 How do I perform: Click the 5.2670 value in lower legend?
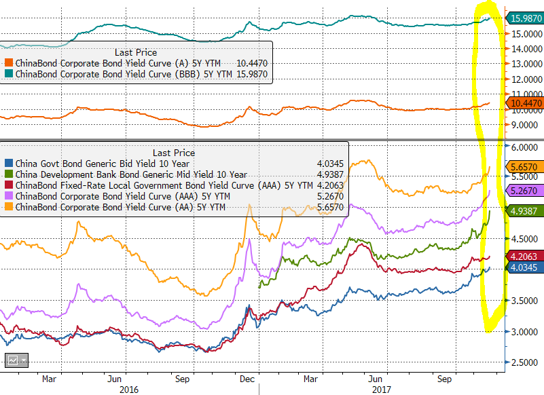330,196
